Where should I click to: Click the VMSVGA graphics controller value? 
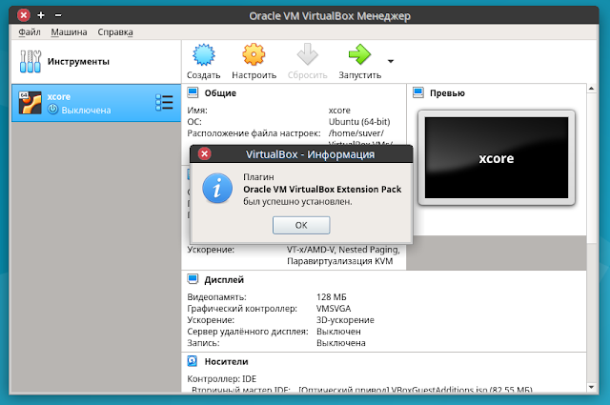(x=334, y=309)
